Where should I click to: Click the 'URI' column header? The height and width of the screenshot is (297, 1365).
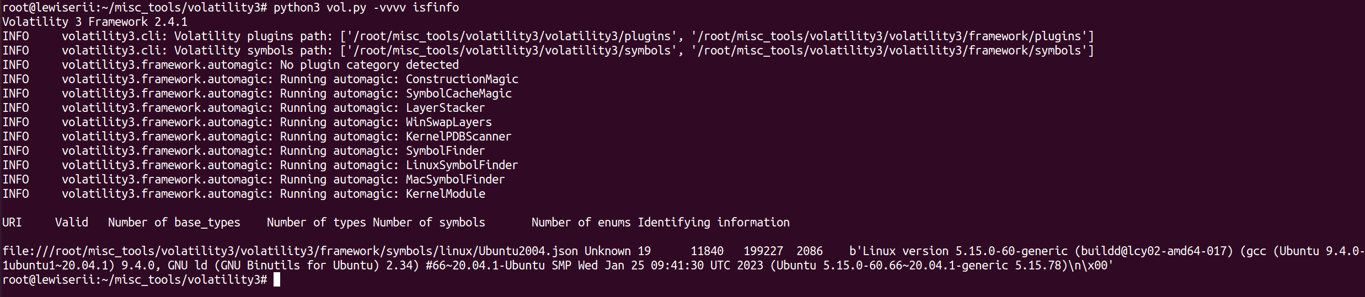(x=12, y=223)
